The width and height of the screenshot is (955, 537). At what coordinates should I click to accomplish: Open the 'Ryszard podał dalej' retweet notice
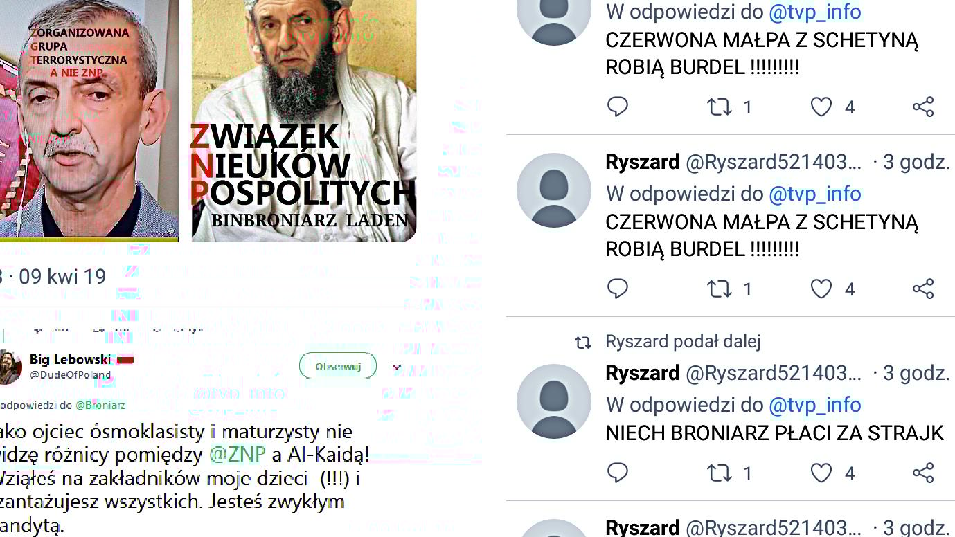[x=683, y=341]
